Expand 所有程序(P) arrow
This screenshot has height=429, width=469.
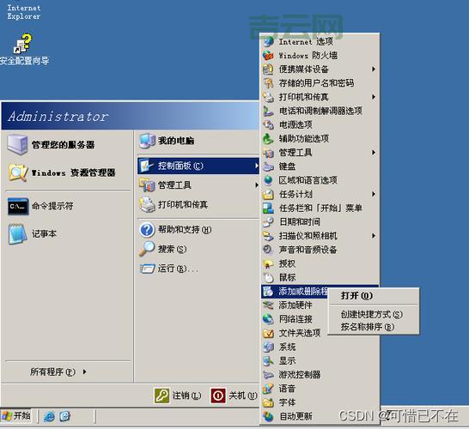(x=85, y=372)
